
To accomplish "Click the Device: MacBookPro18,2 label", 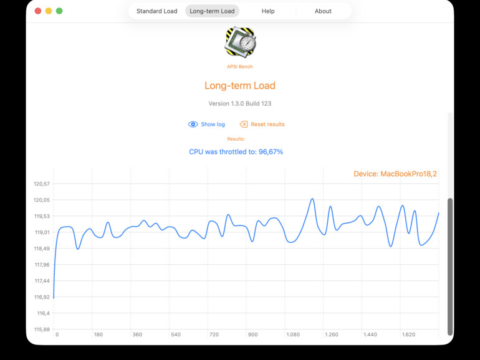I will (395, 174).
